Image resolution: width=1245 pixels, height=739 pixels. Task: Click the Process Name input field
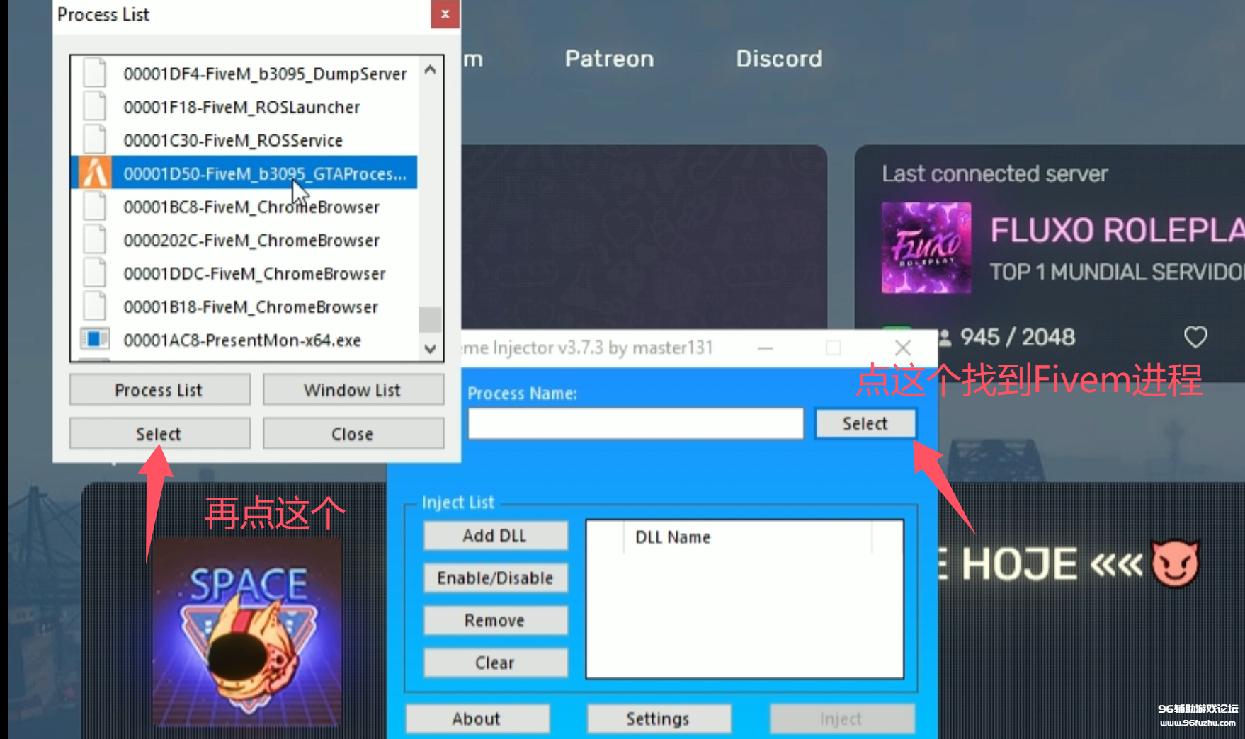tap(635, 424)
